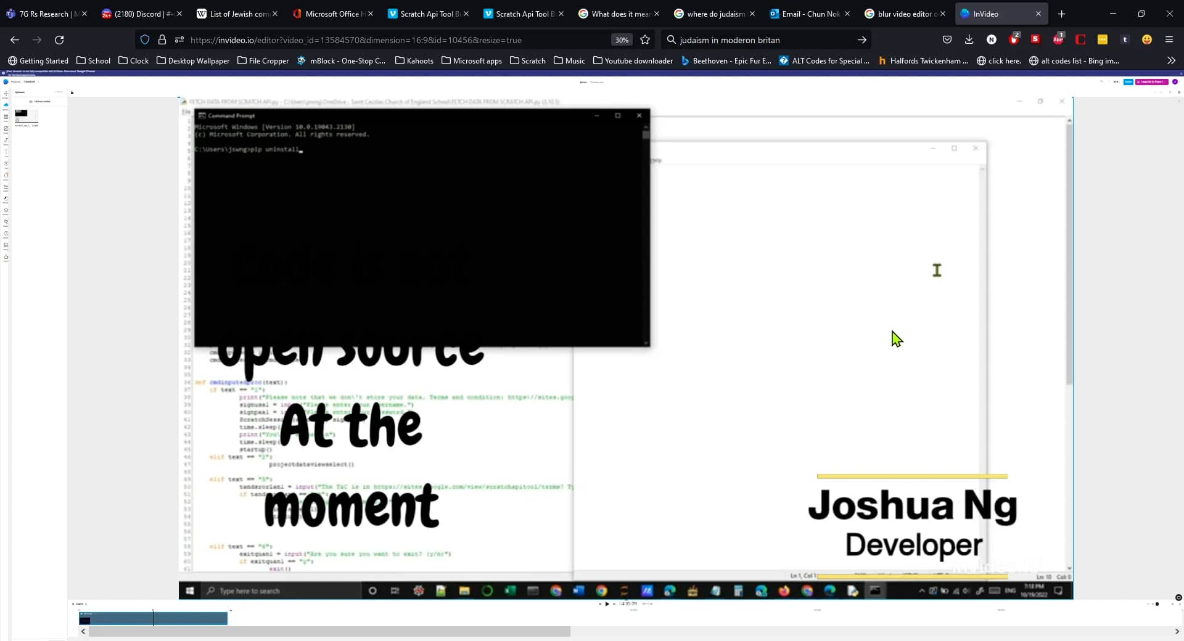Open the project name dropdown near Projects
1184x641 pixels.
(37, 82)
